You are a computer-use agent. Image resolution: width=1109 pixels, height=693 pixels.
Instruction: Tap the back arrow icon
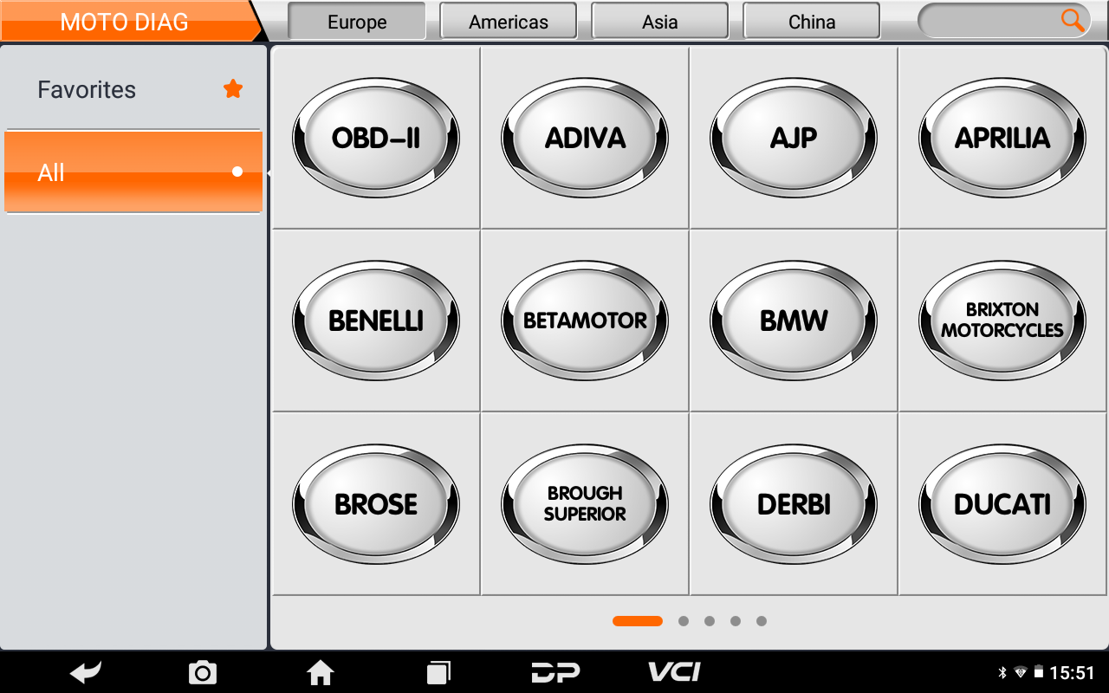(86, 672)
